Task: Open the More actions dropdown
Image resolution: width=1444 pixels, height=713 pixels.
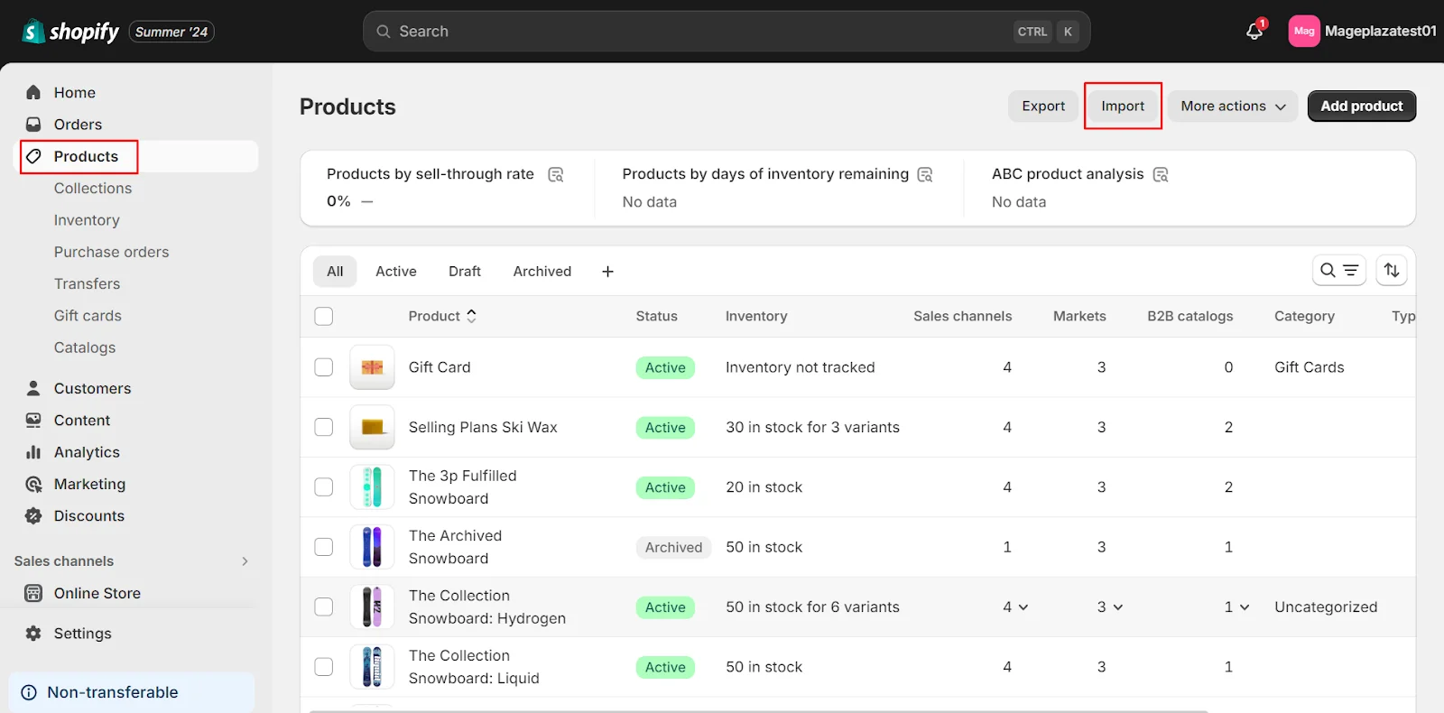Action: click(1233, 106)
